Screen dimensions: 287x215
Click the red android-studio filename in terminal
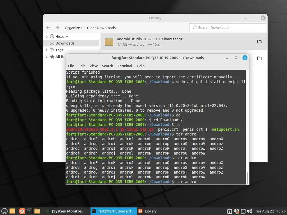pyautogui.click(x=110, y=129)
